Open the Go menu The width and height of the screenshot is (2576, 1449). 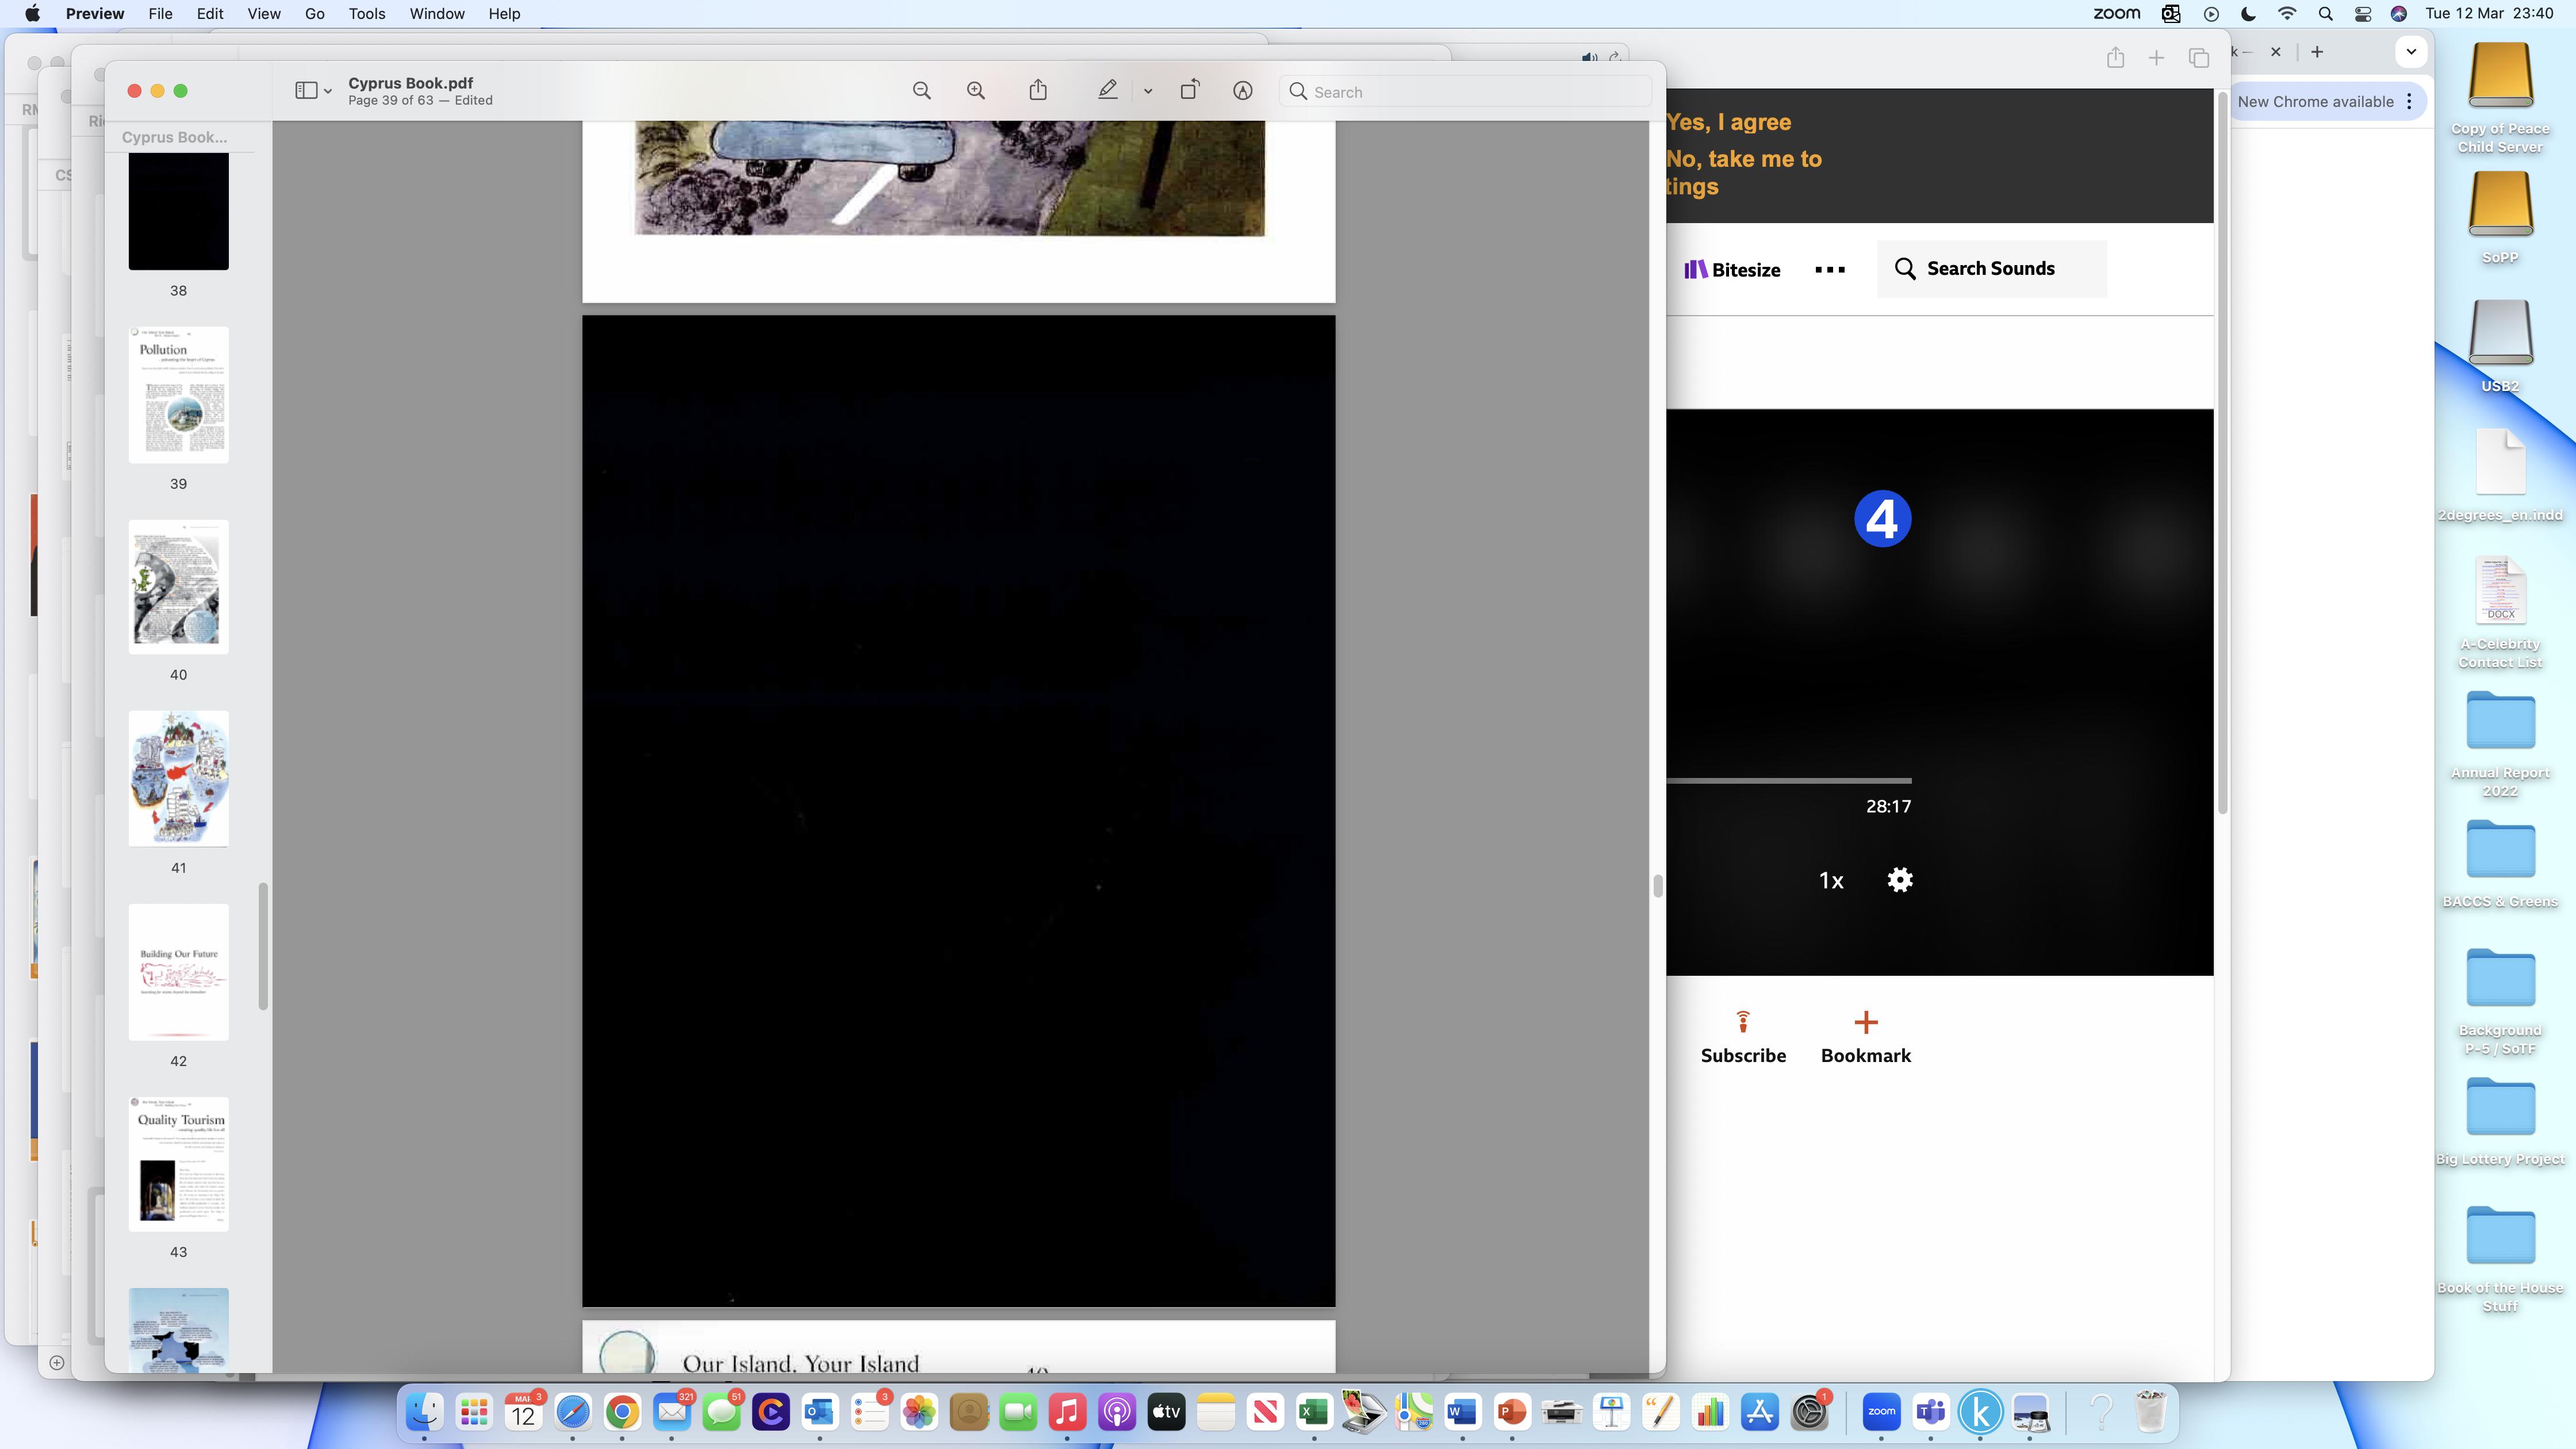[314, 14]
